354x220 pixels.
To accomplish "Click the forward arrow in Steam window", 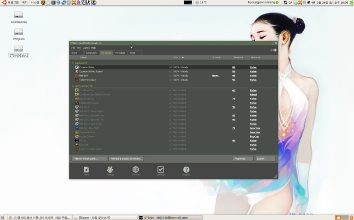I will pyautogui.click(x=275, y=50).
